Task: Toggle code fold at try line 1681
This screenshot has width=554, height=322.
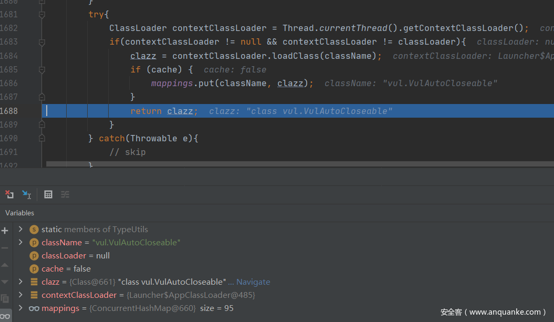Action: (42, 15)
